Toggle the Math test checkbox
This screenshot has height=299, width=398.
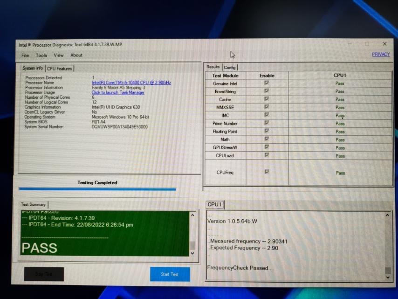pos(267,139)
